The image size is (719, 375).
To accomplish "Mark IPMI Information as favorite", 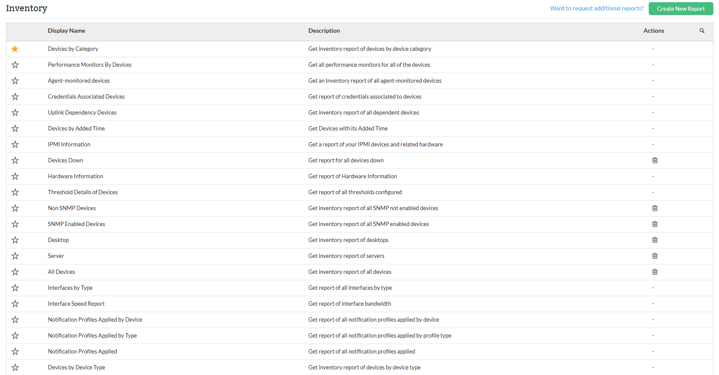I will (x=15, y=144).
